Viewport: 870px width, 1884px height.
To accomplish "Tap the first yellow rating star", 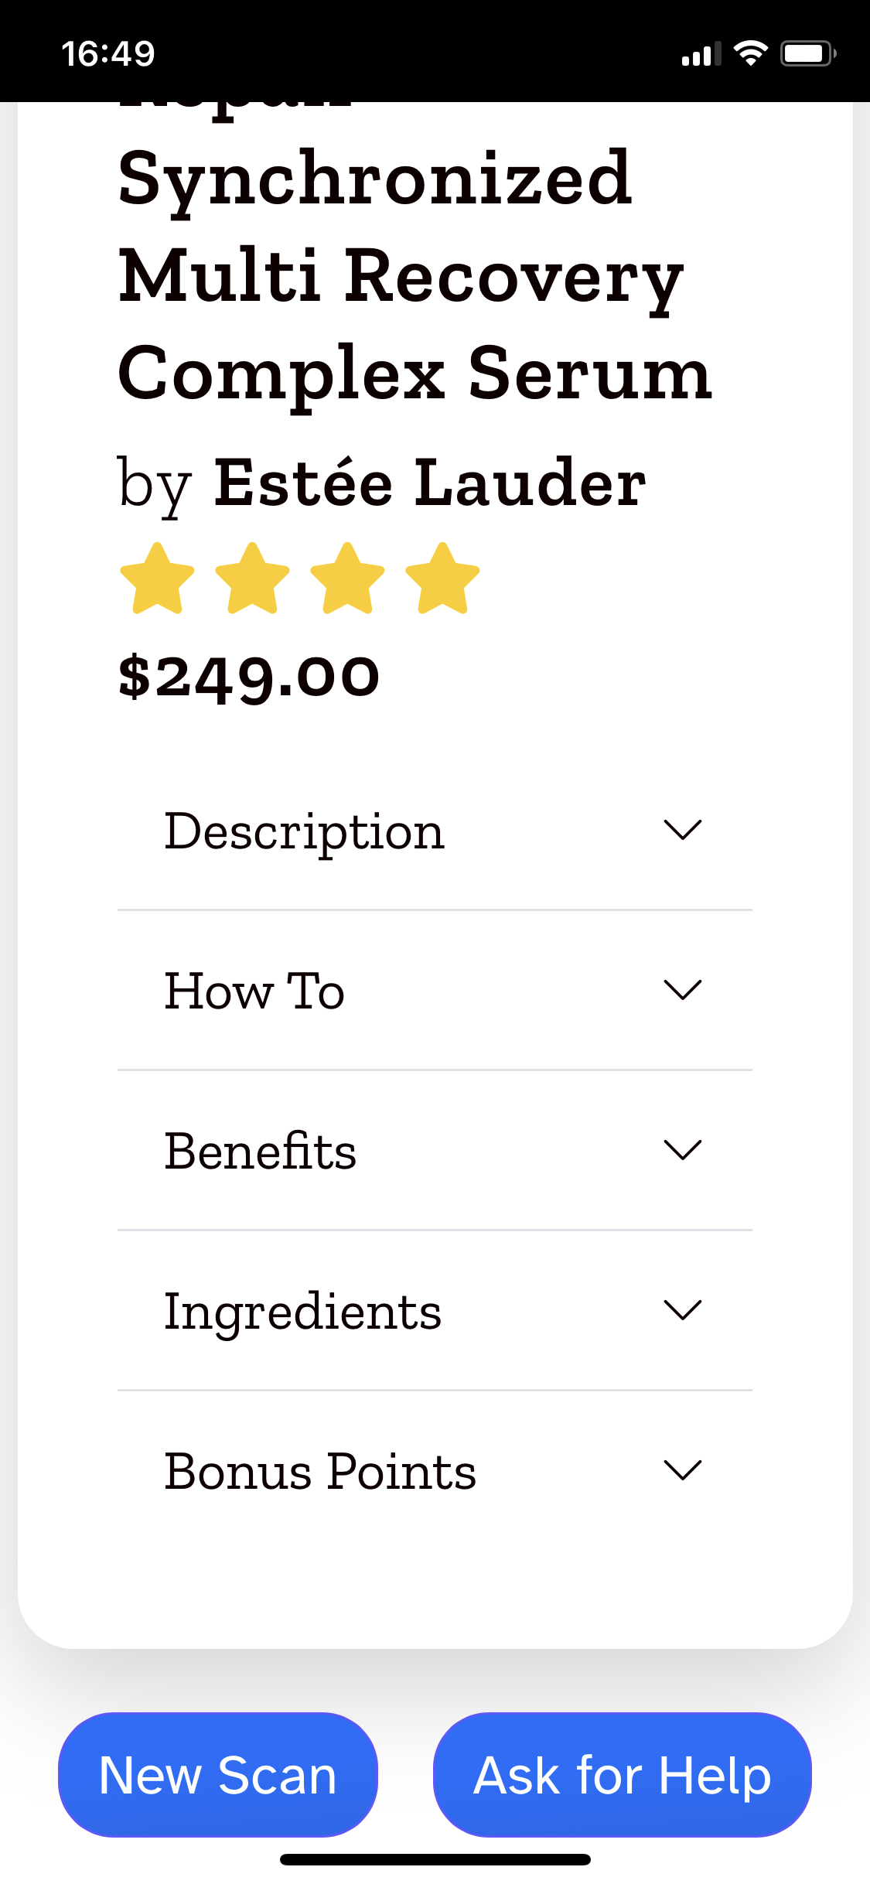I will coord(157,579).
